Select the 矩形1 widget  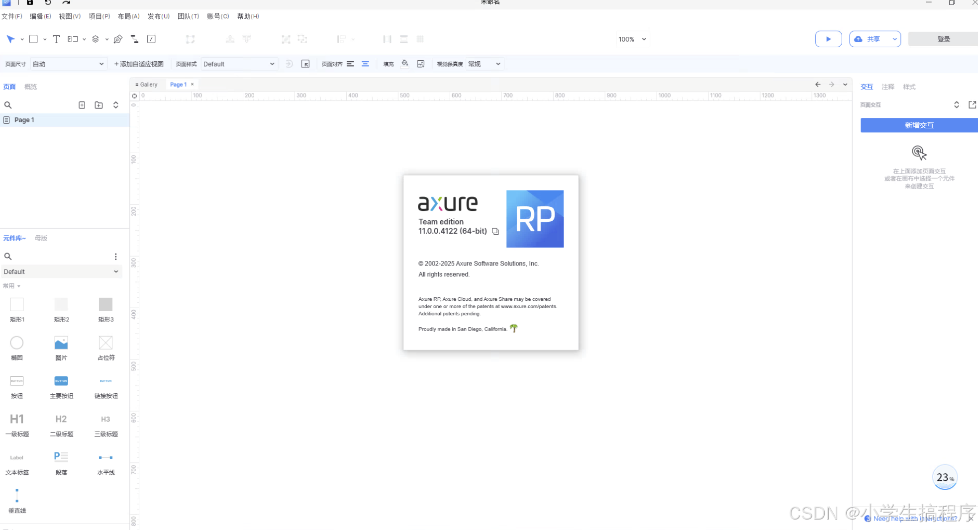17,309
